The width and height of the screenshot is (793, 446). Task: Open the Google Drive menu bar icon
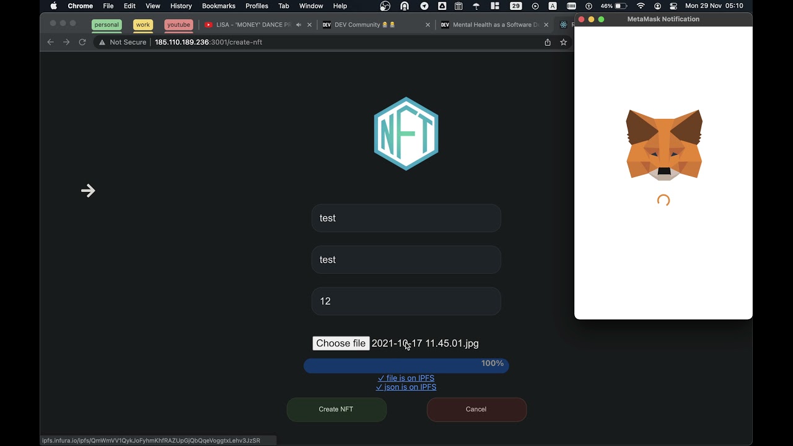point(442,6)
